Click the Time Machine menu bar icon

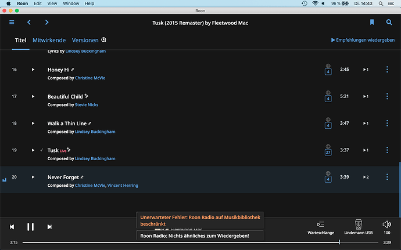click(305, 3)
